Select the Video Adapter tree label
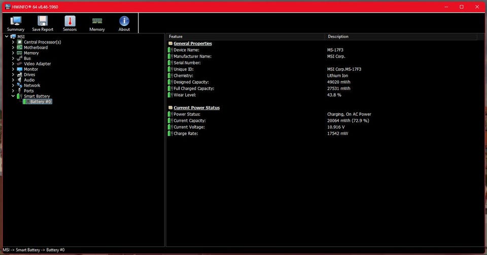487x255 pixels. coord(37,64)
